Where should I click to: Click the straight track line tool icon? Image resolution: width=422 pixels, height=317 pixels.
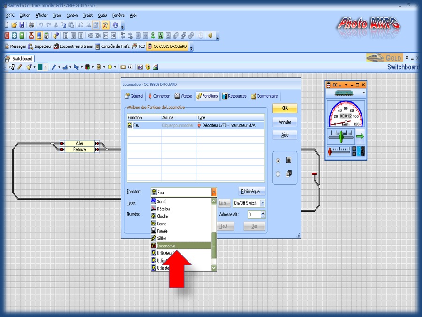(x=53, y=67)
